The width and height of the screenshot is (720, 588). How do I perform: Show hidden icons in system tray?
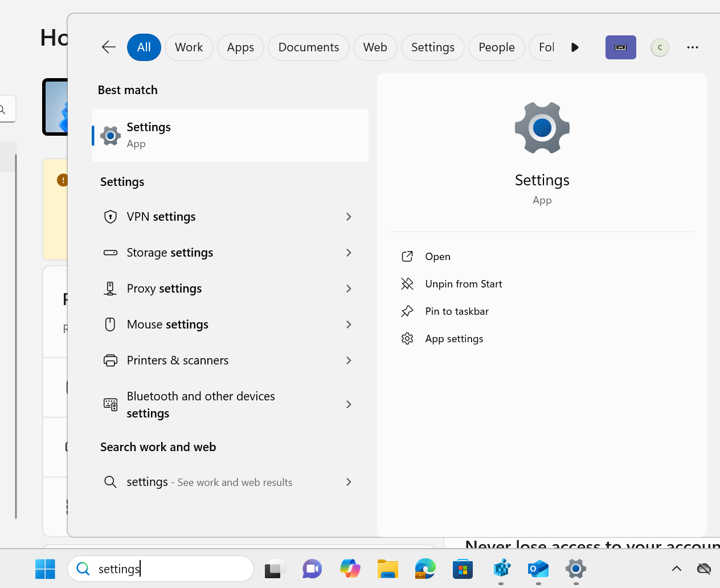(677, 569)
